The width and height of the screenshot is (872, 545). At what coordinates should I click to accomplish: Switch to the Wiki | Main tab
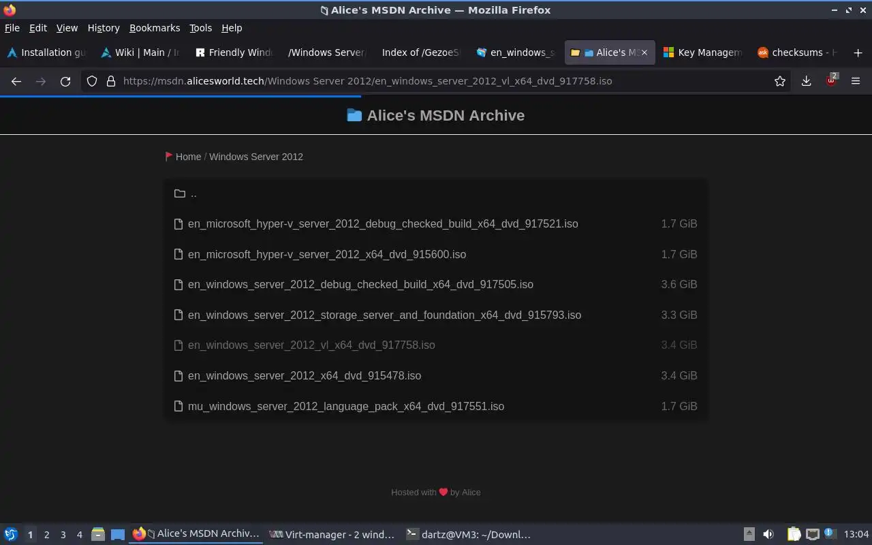tap(140, 52)
